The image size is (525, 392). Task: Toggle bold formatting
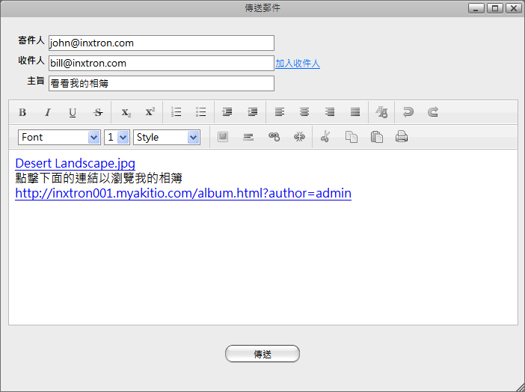22,112
